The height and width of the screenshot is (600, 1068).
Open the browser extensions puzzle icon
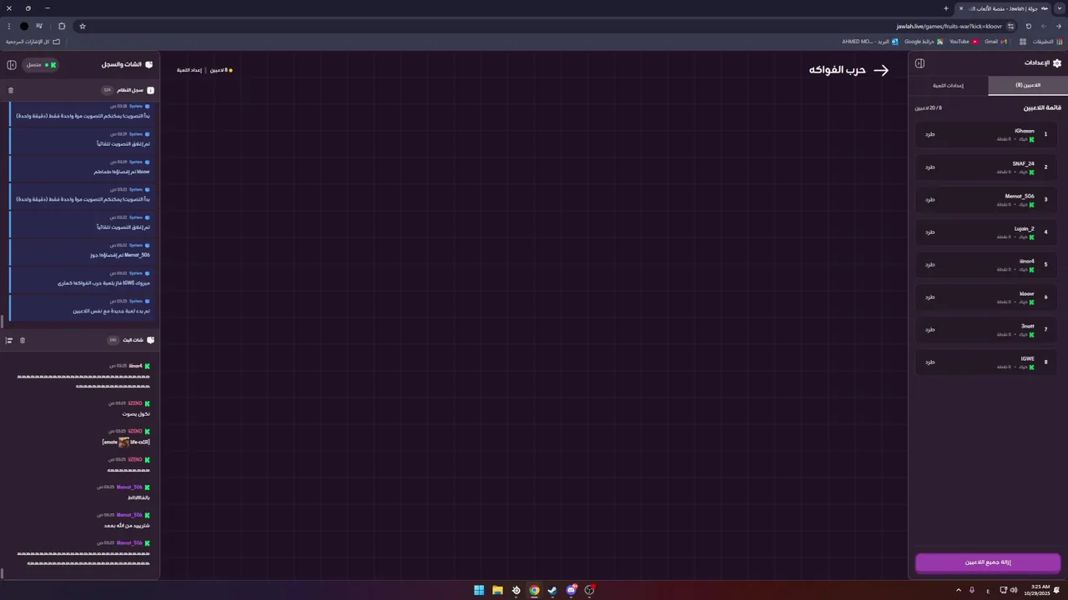[x=62, y=26]
